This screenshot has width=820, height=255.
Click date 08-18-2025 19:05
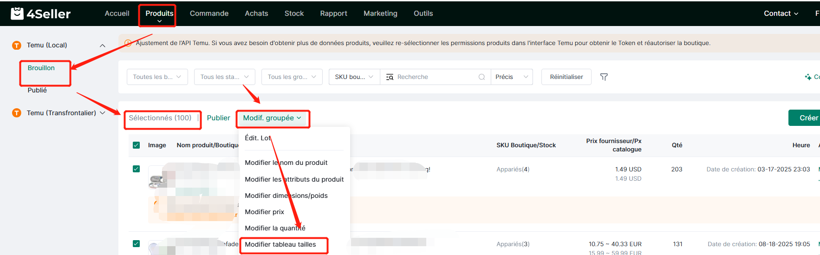pyautogui.click(x=784, y=244)
